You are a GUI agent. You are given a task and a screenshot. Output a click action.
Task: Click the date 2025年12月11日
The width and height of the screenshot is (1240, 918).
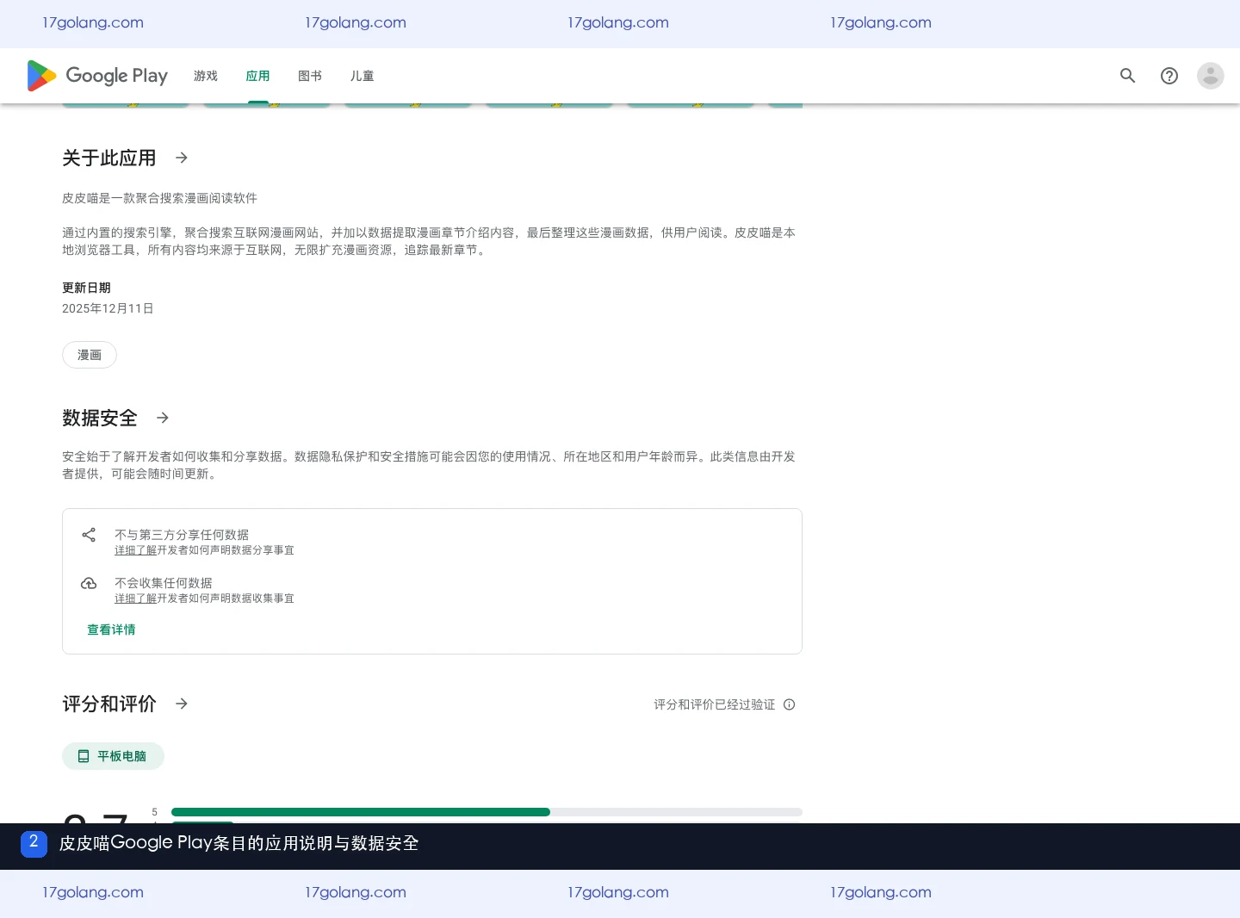(108, 308)
